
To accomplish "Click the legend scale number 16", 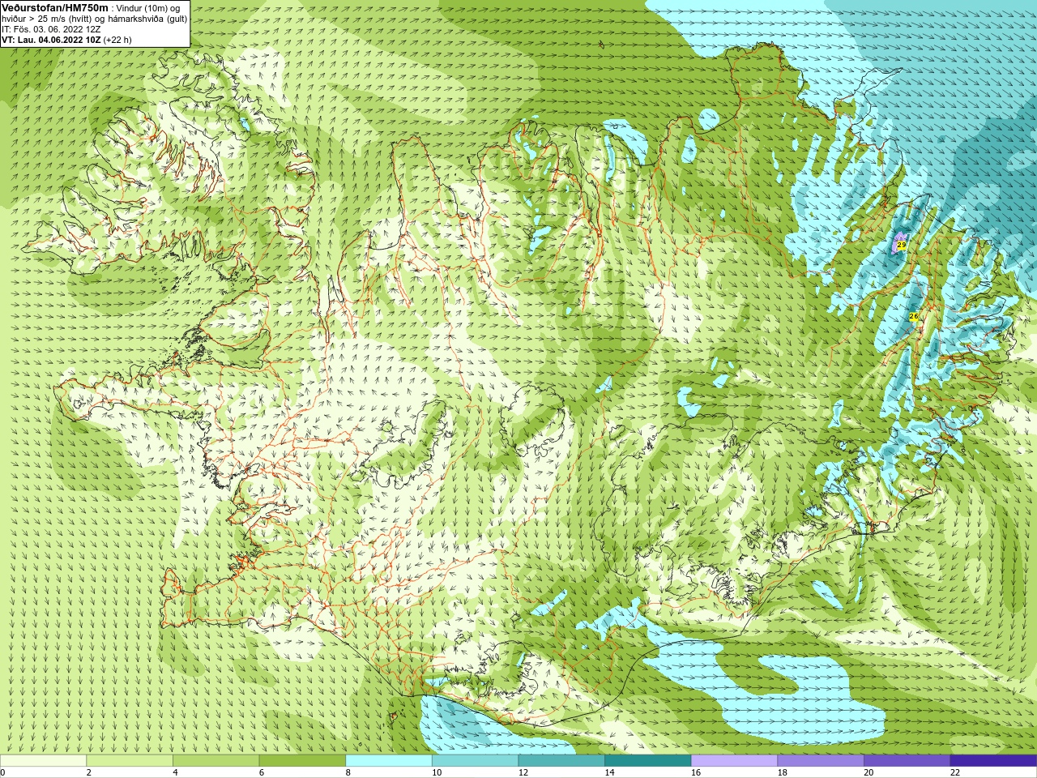I will [696, 772].
